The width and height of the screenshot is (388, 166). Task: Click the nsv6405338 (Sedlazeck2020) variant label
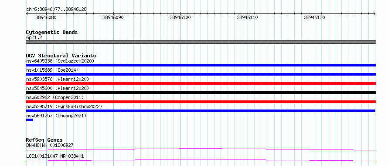(x=60, y=61)
